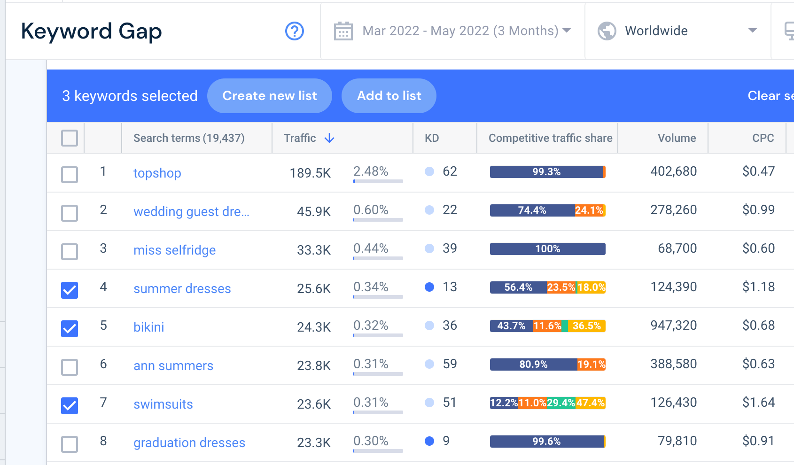Sort by the KD column header
Screen dimensions: 794x465
coord(432,138)
